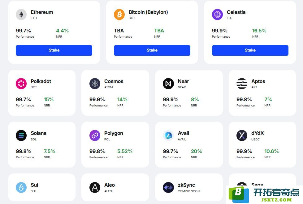
Task: Click the Avail logo icon
Action: (168, 135)
